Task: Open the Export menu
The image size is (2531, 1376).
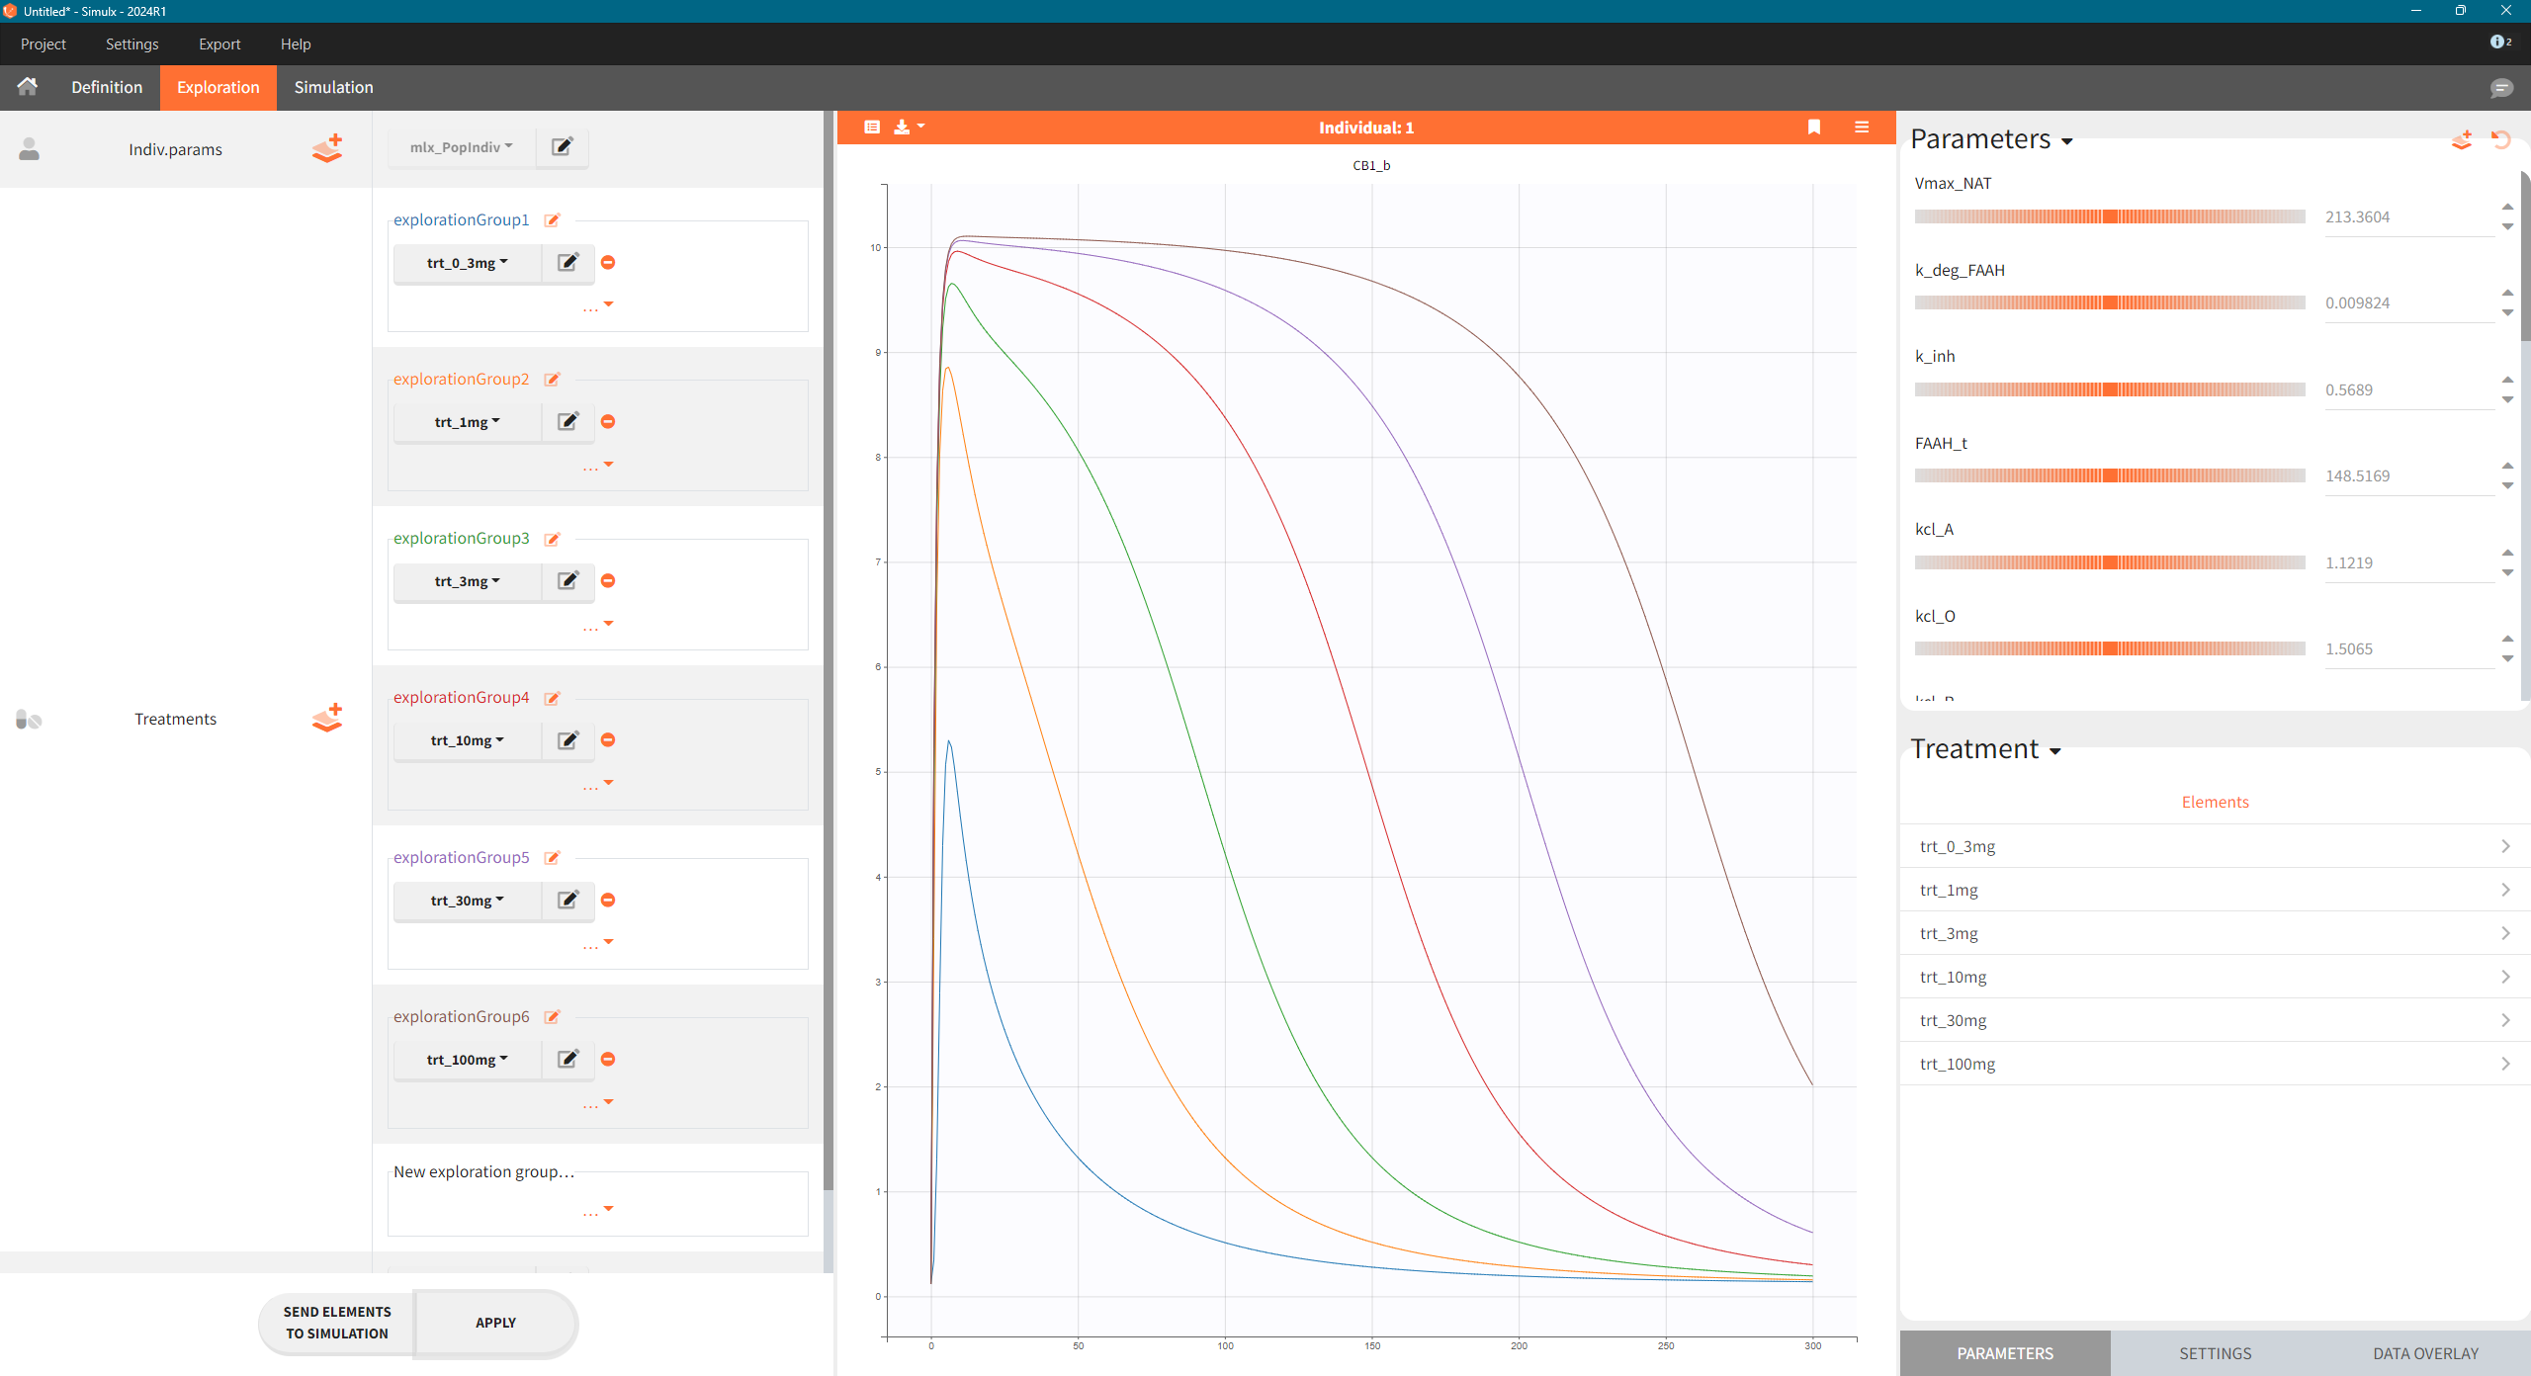Action: click(219, 44)
